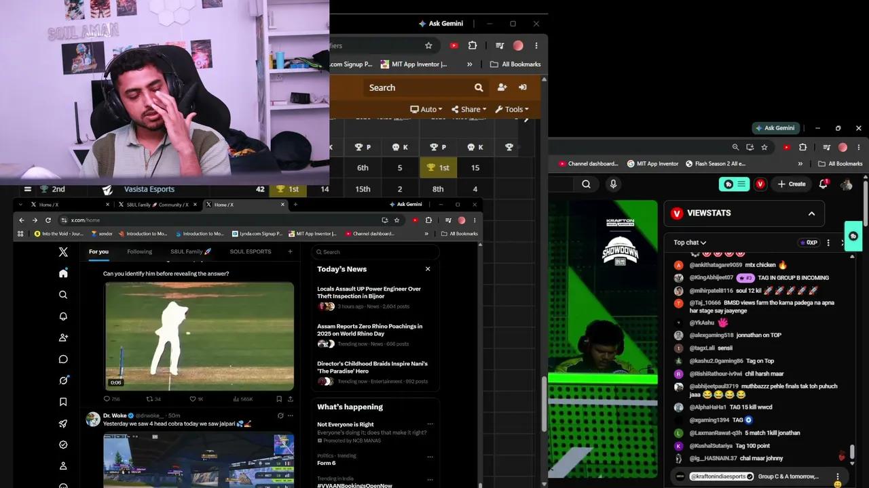The image size is (869, 488).
Task: Expand Top chat mode dropdown
Action: [x=690, y=243]
